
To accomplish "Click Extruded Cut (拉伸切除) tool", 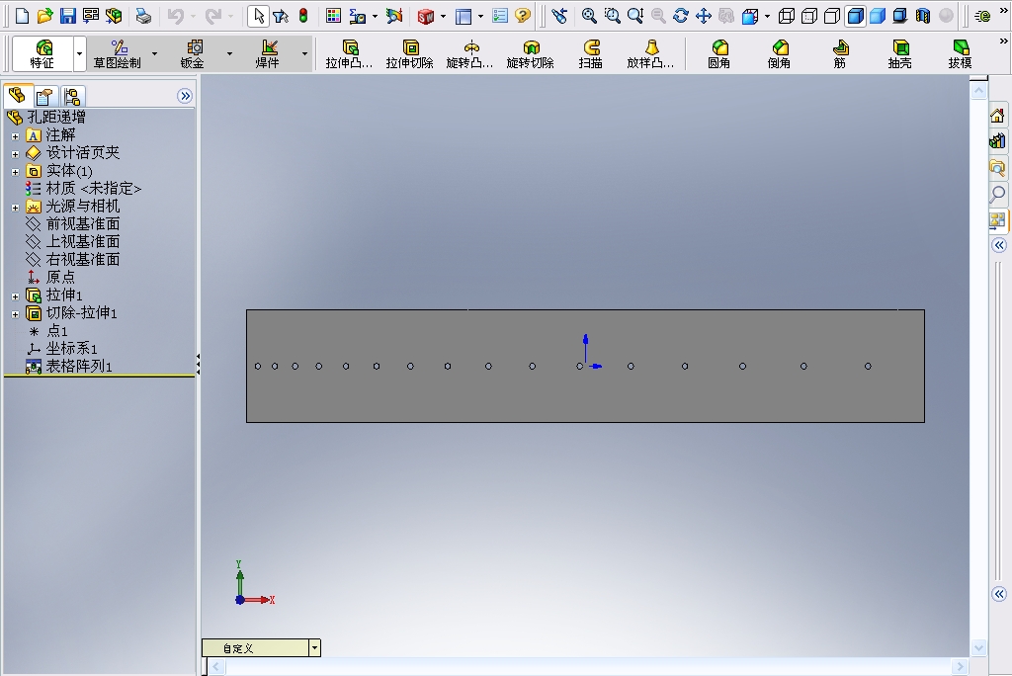I will [410, 53].
